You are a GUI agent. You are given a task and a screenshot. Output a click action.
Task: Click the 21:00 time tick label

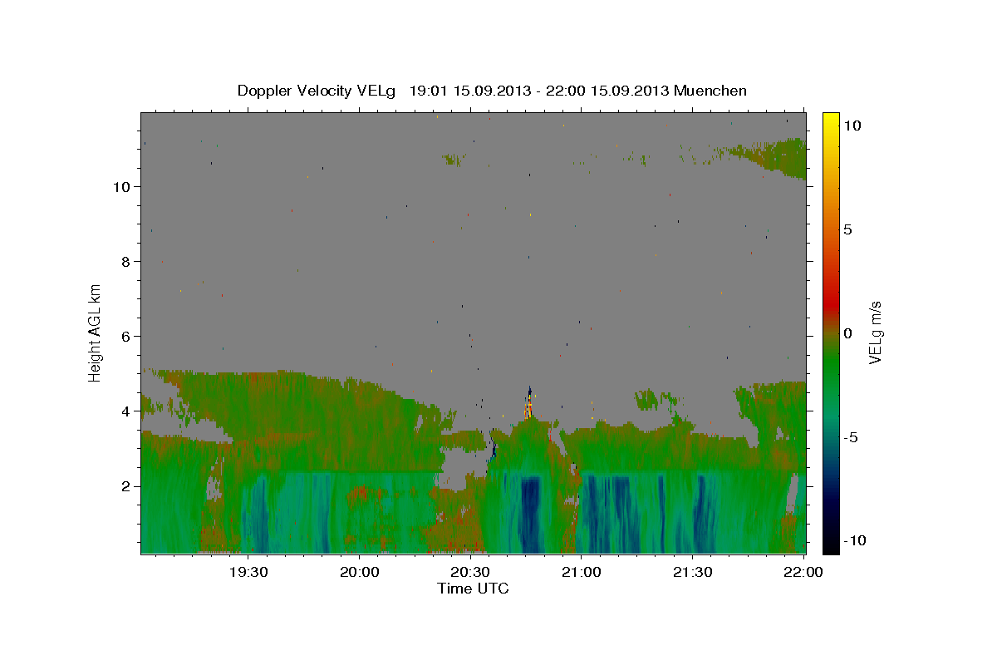(581, 572)
